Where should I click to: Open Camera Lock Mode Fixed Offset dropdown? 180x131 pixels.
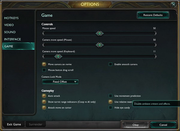click(x=60, y=82)
